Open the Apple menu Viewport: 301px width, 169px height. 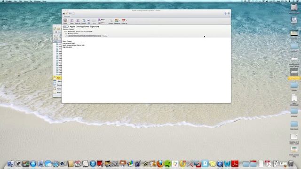[x=3, y=1]
